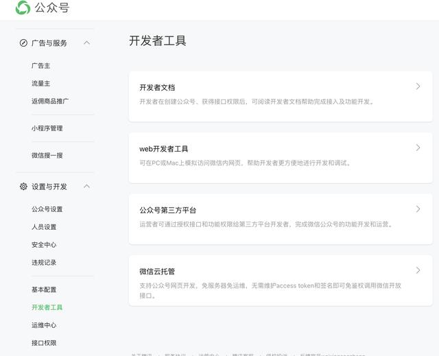Click the 公众号 header title text

52,8
